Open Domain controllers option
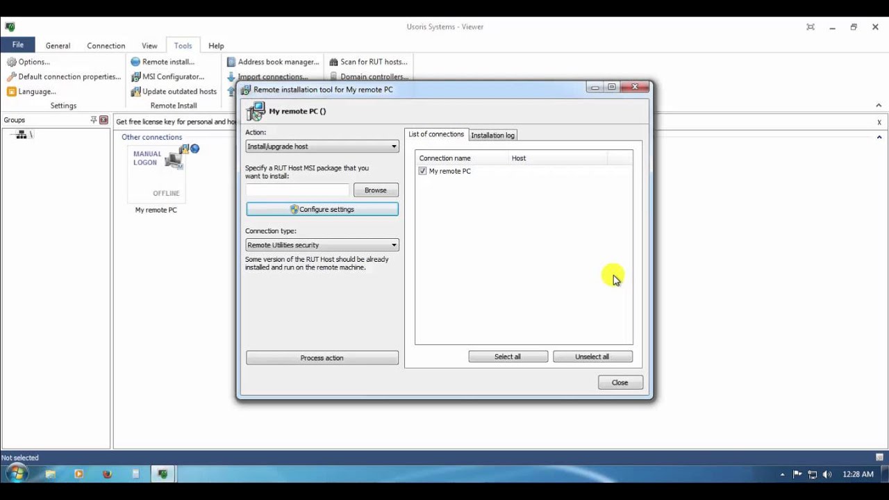This screenshot has height=500, width=889. (x=369, y=77)
